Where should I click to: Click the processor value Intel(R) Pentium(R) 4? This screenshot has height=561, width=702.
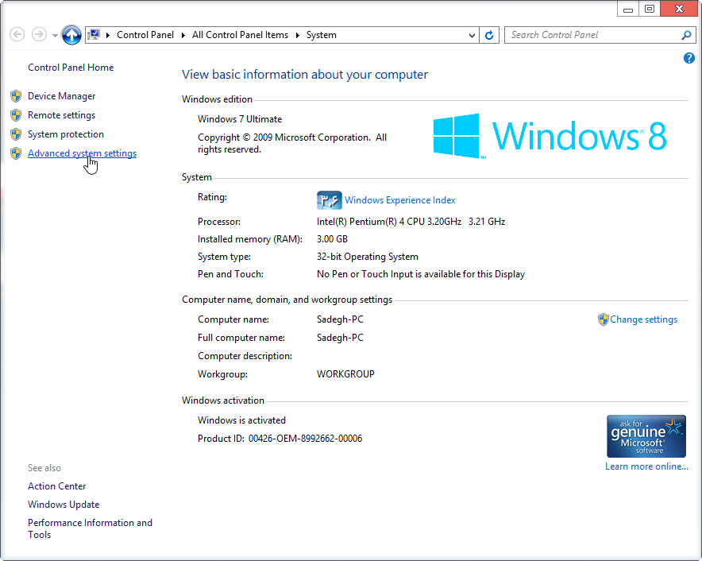[411, 222]
